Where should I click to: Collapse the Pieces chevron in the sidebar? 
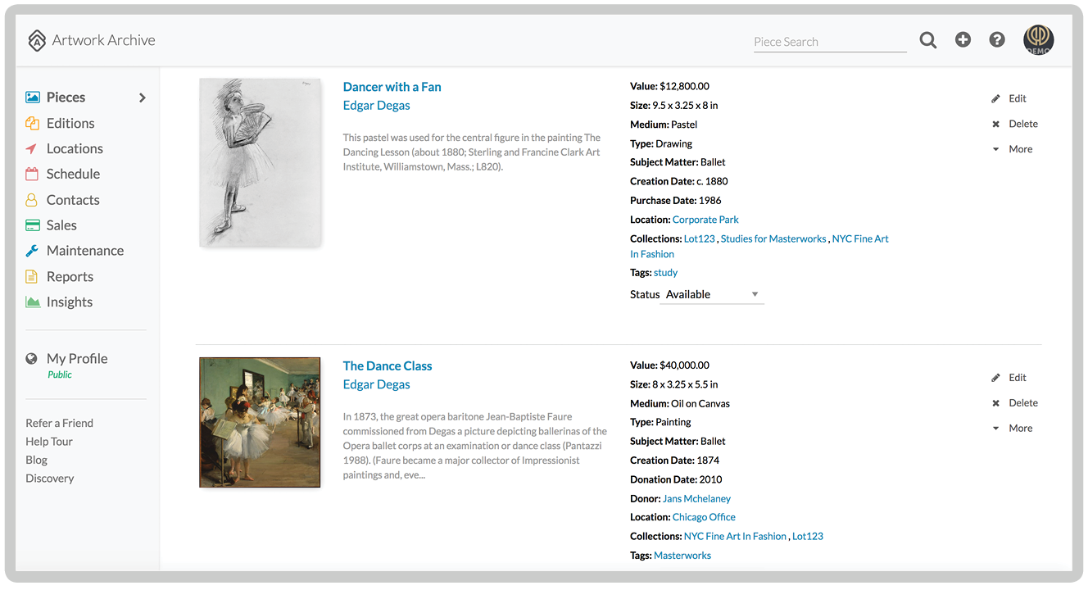tap(141, 97)
